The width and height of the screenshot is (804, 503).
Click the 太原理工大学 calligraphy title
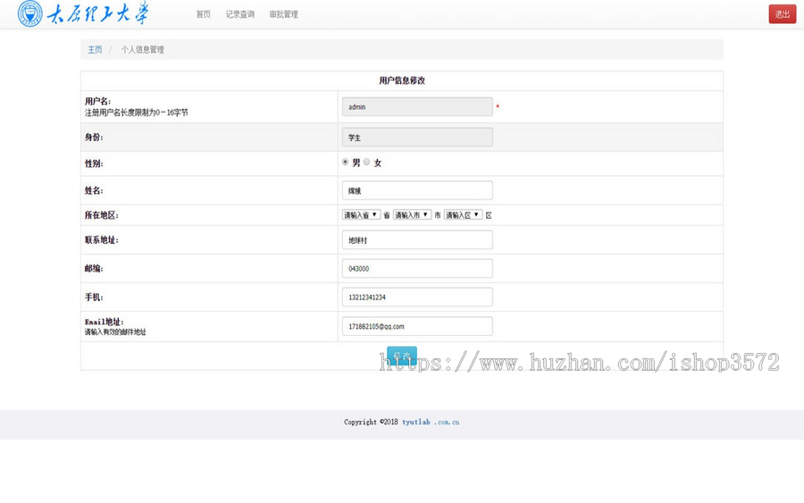(98, 13)
